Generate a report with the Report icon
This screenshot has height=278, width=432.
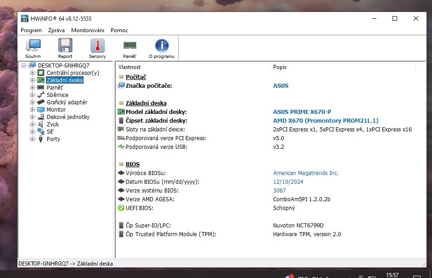pos(65,47)
